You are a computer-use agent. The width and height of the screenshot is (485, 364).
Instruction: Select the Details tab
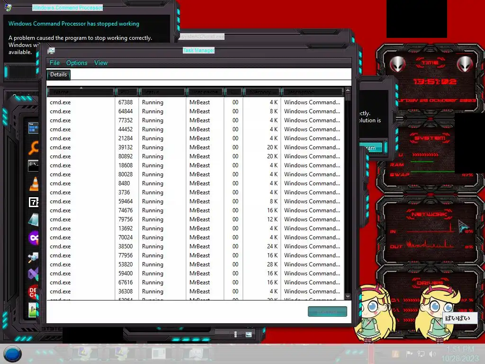point(58,74)
